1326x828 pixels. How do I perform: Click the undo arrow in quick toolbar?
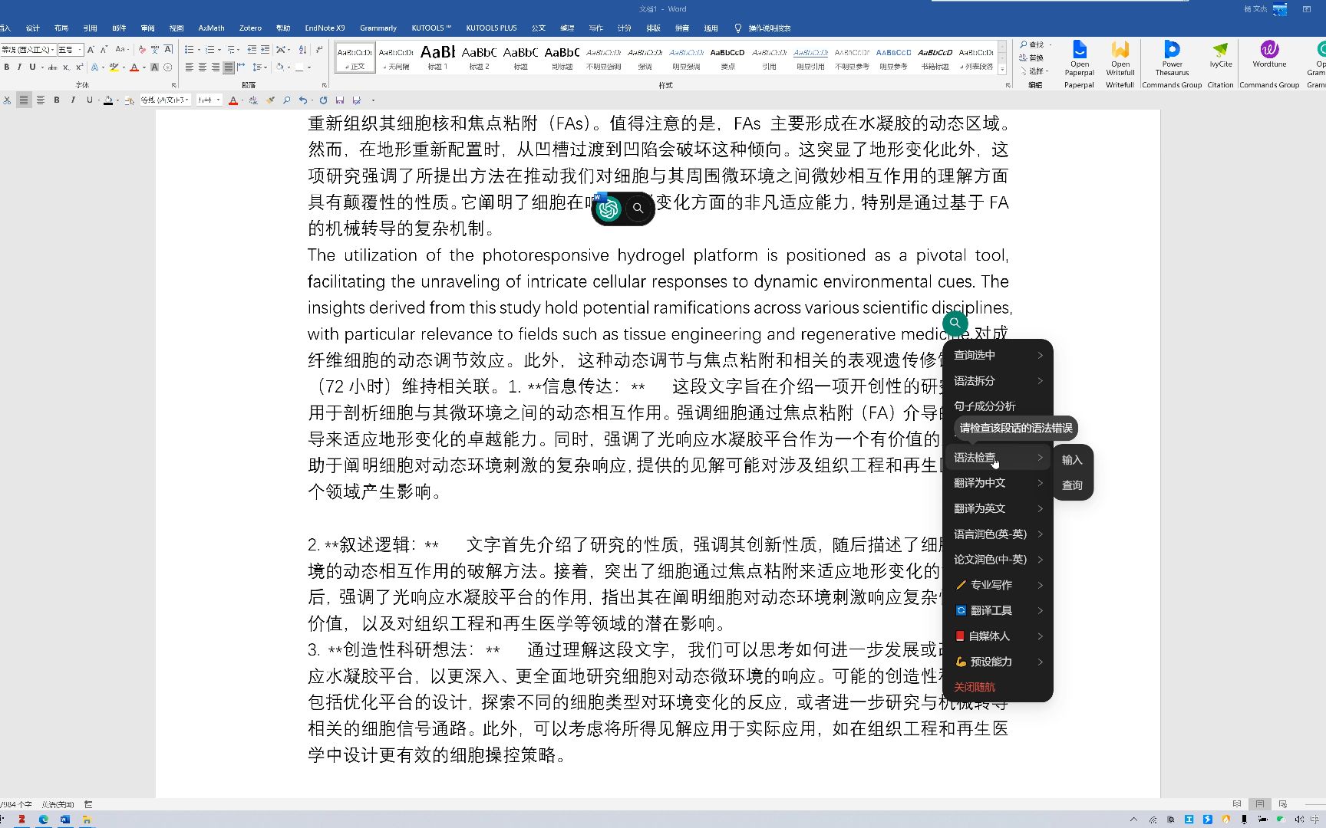tap(303, 100)
